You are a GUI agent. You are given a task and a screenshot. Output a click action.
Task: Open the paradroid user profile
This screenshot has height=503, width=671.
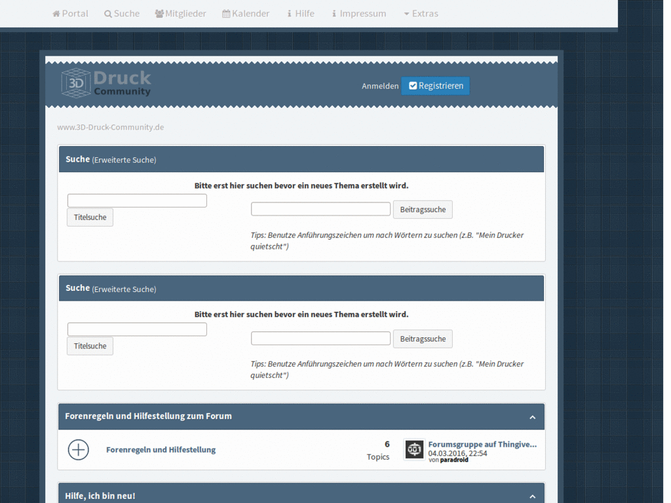[454, 460]
